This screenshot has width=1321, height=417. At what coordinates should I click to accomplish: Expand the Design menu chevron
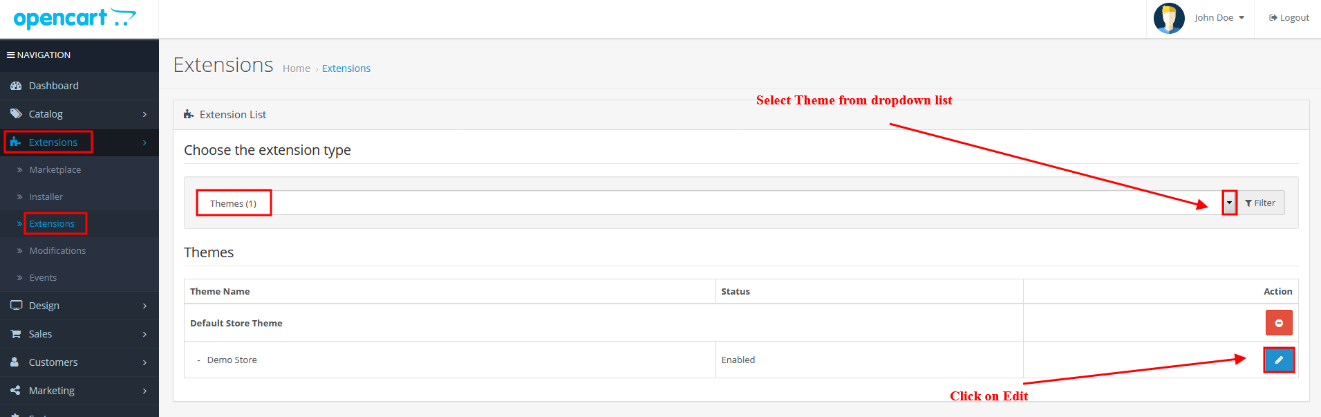tap(144, 306)
